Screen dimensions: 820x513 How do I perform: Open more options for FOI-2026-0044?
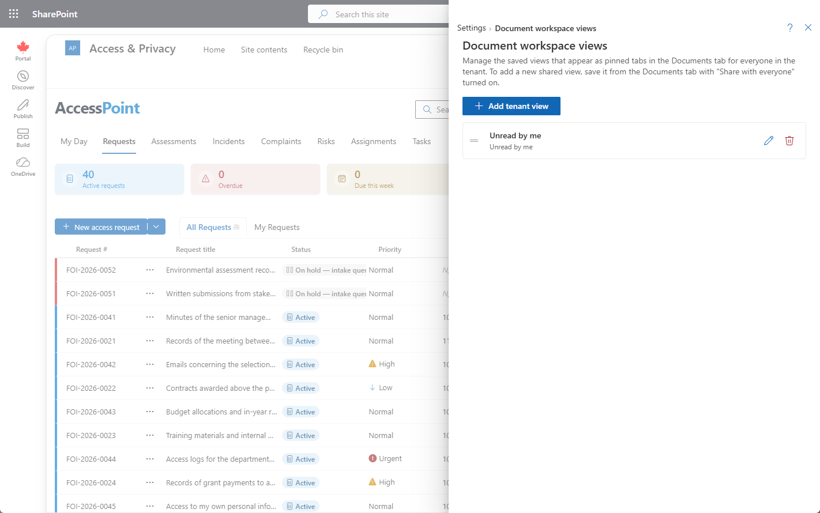click(150, 459)
